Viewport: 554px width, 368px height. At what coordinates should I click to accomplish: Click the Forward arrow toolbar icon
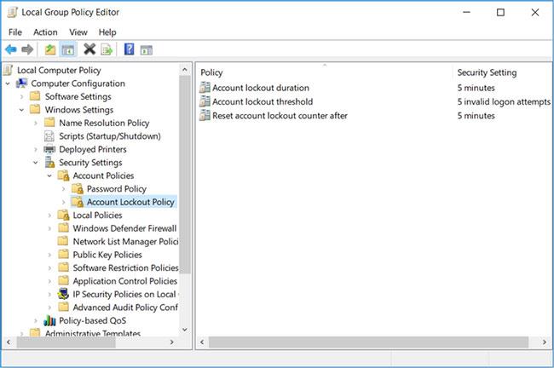(27, 49)
